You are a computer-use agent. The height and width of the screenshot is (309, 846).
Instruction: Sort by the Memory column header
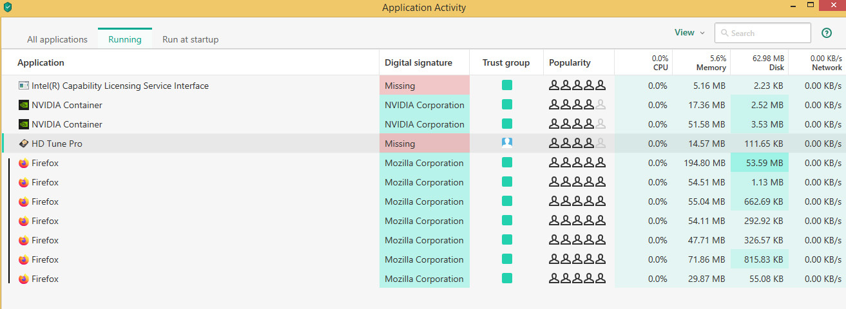pyautogui.click(x=711, y=67)
